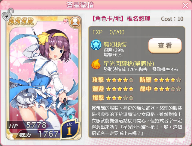This screenshot has width=192, height=146.
Task: Click the 攻擊 star rating row
Action: 113,80
